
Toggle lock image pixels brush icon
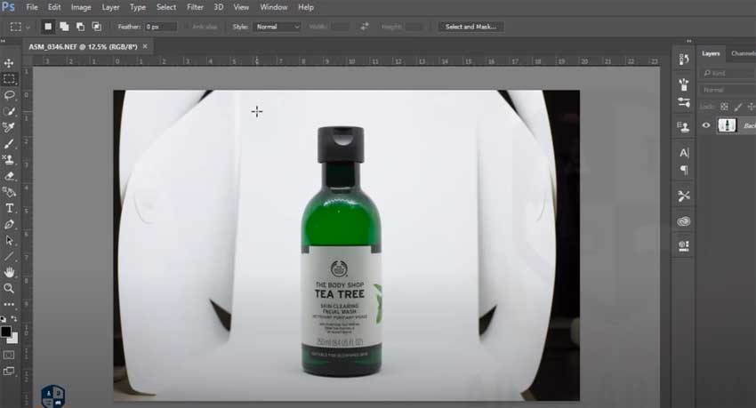737,107
